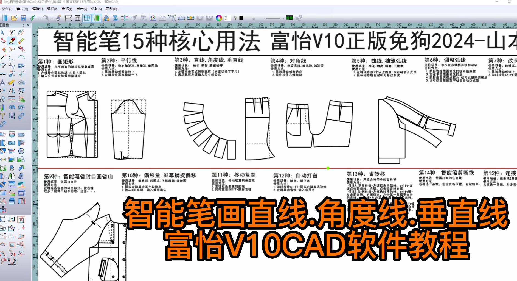Click the heading 第4种: 对角线
The image size is (517, 281).
tap(288, 61)
